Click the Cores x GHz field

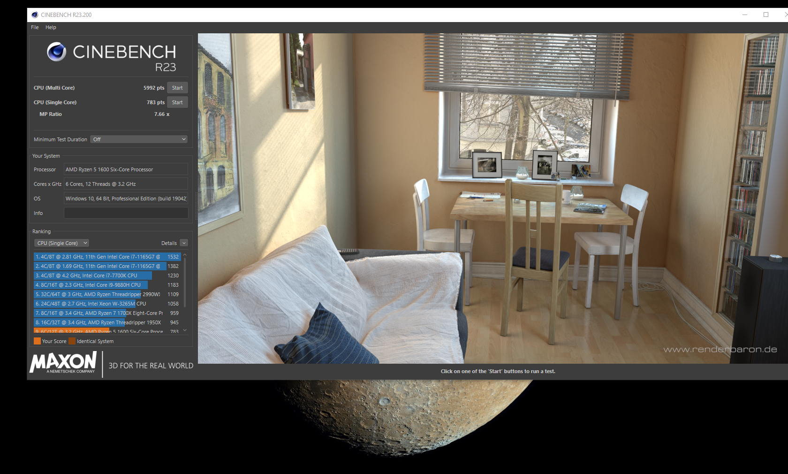(126, 184)
